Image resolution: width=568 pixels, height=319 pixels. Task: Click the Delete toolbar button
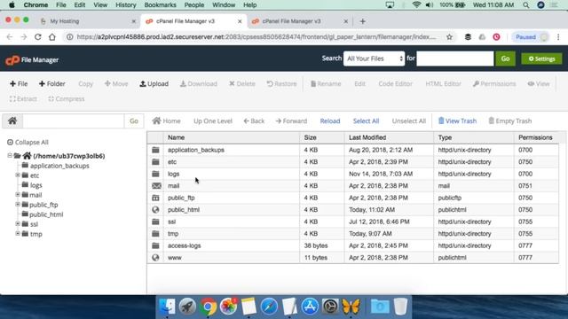point(242,83)
